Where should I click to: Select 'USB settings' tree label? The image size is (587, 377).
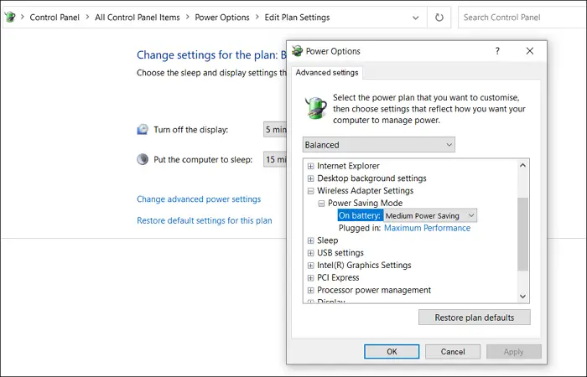point(340,253)
